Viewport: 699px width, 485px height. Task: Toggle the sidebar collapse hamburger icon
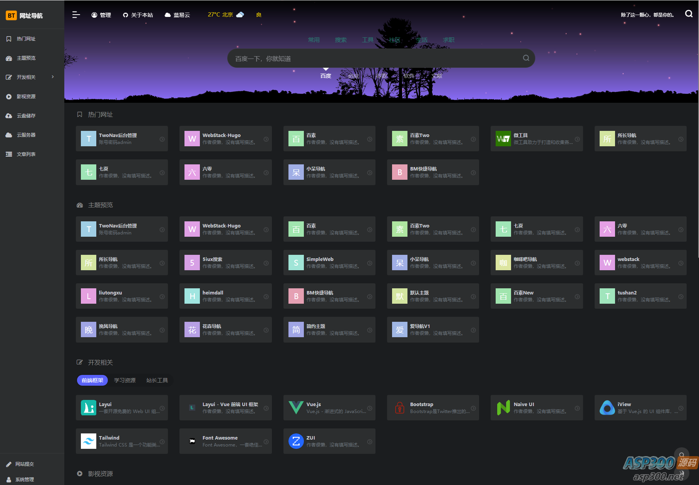pyautogui.click(x=76, y=15)
